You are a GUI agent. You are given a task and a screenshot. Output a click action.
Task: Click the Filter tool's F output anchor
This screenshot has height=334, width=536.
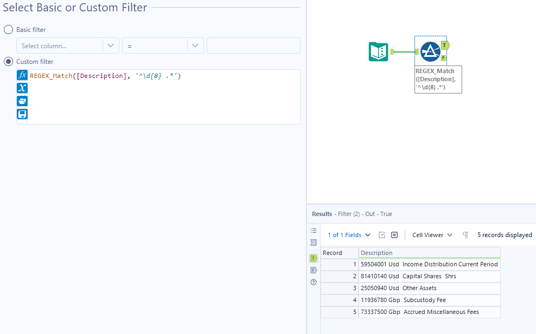point(443,58)
